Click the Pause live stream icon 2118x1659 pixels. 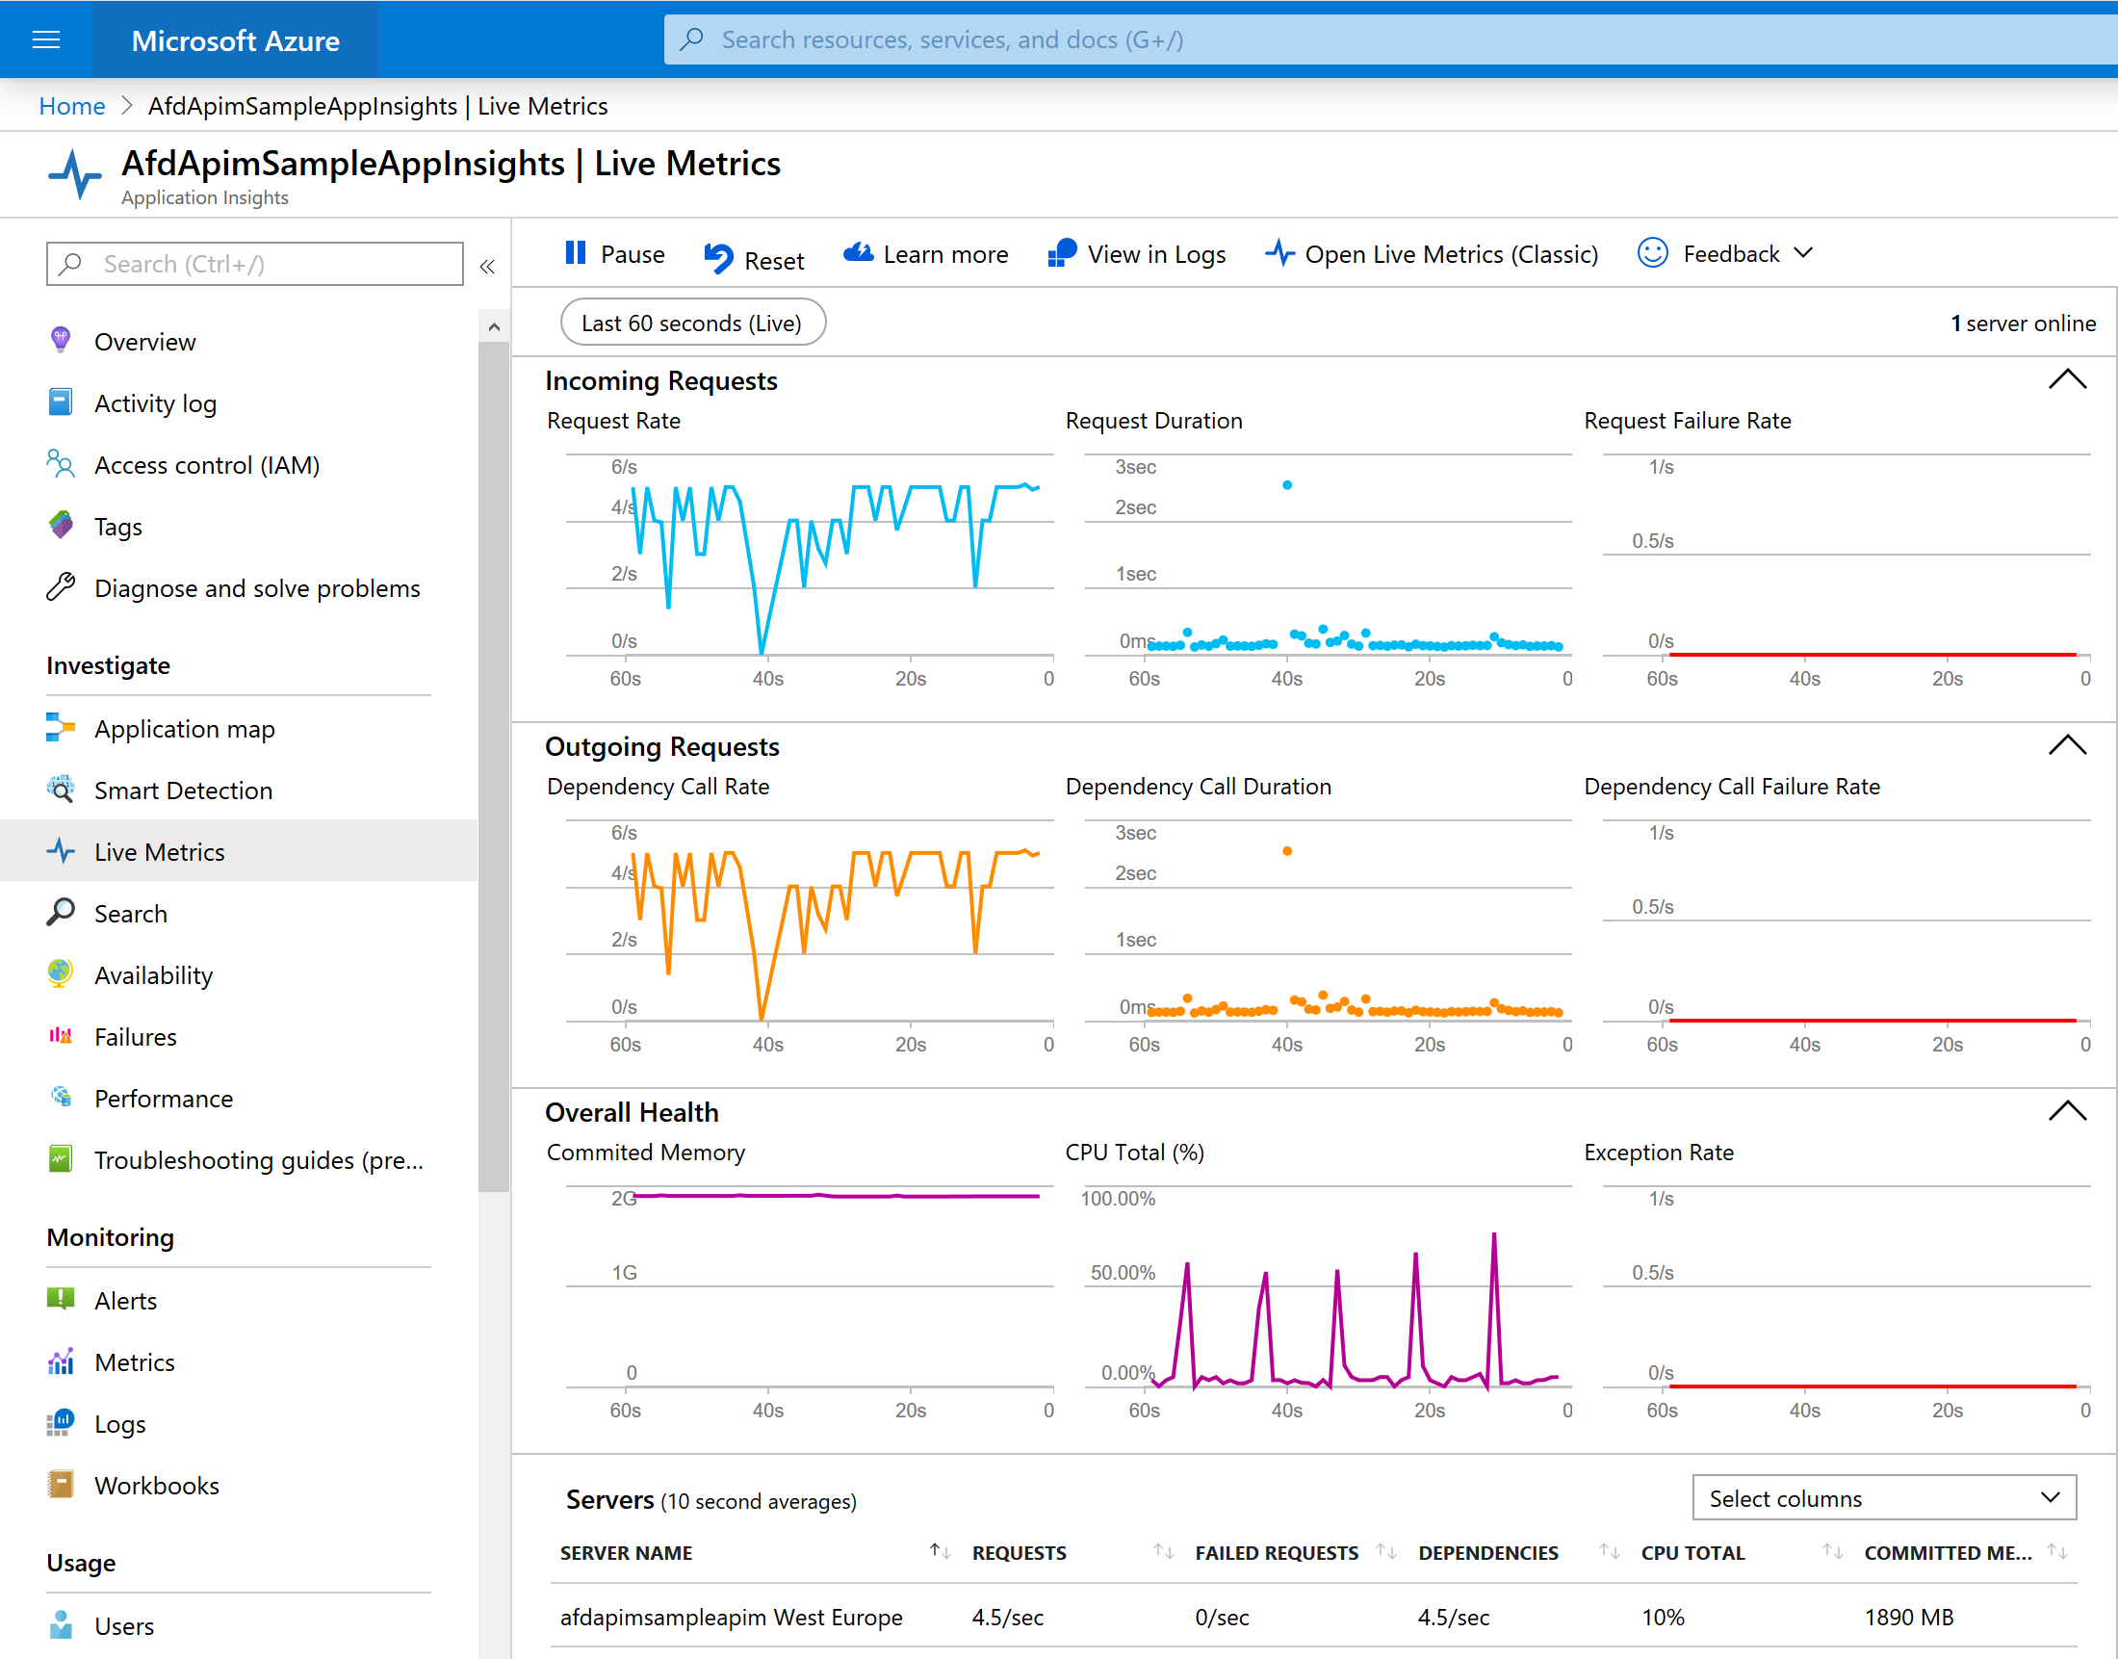[x=575, y=253]
